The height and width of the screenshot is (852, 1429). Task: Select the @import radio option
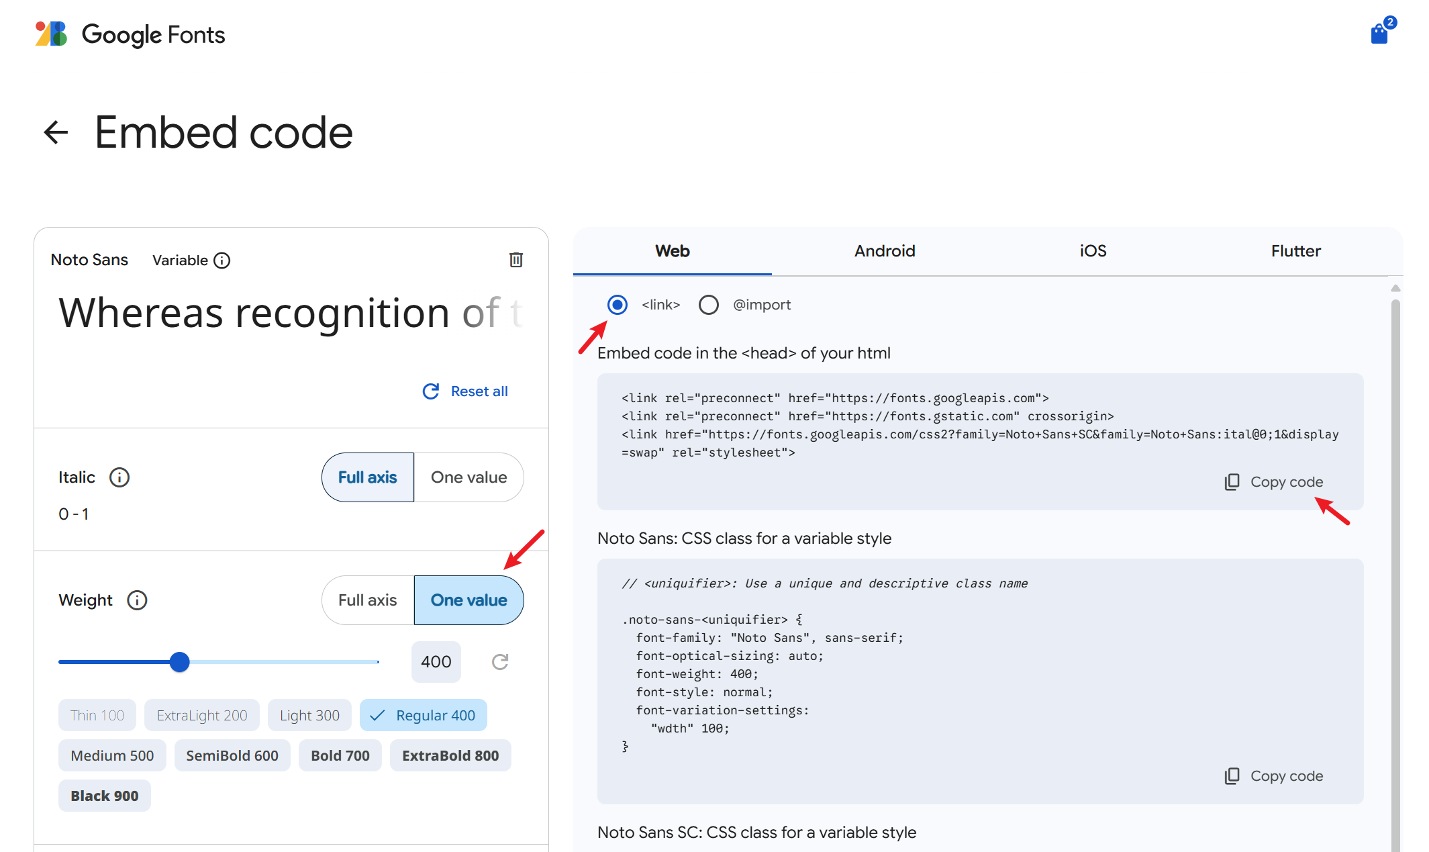point(709,305)
